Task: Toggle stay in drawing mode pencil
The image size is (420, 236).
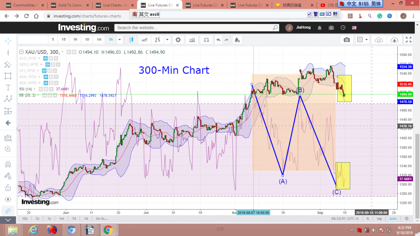Action: (x=8, y=176)
